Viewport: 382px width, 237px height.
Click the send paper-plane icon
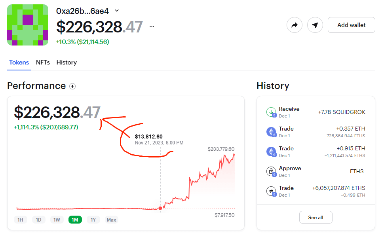(x=315, y=25)
